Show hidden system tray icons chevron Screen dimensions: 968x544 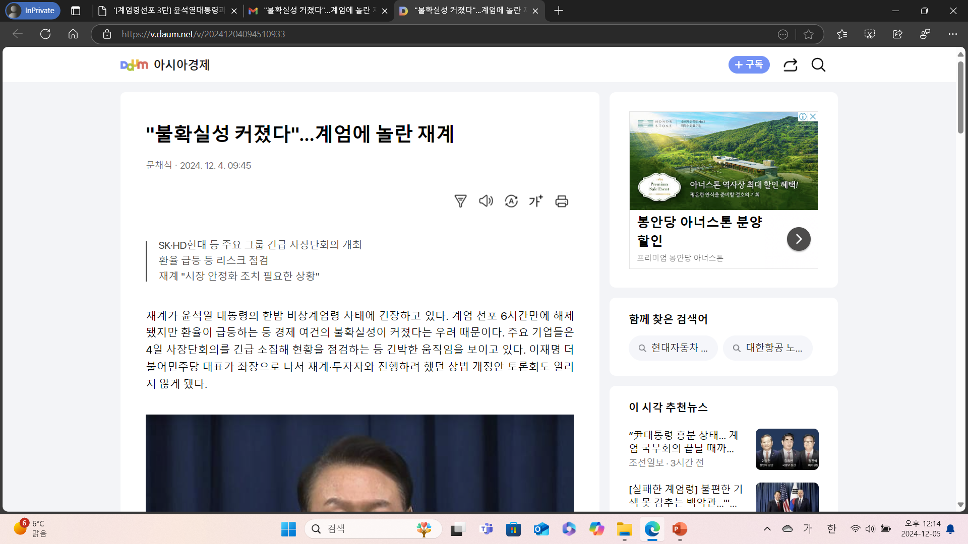click(767, 528)
